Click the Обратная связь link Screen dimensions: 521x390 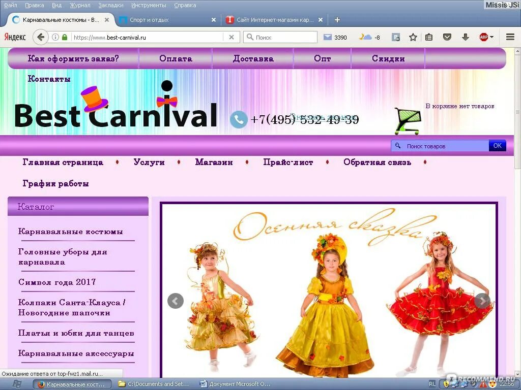pyautogui.click(x=377, y=162)
